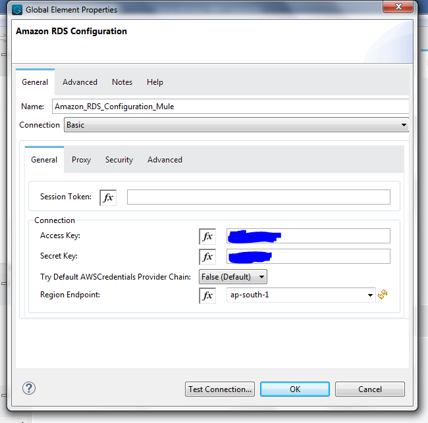Click the fx button beside Session Token

point(108,197)
